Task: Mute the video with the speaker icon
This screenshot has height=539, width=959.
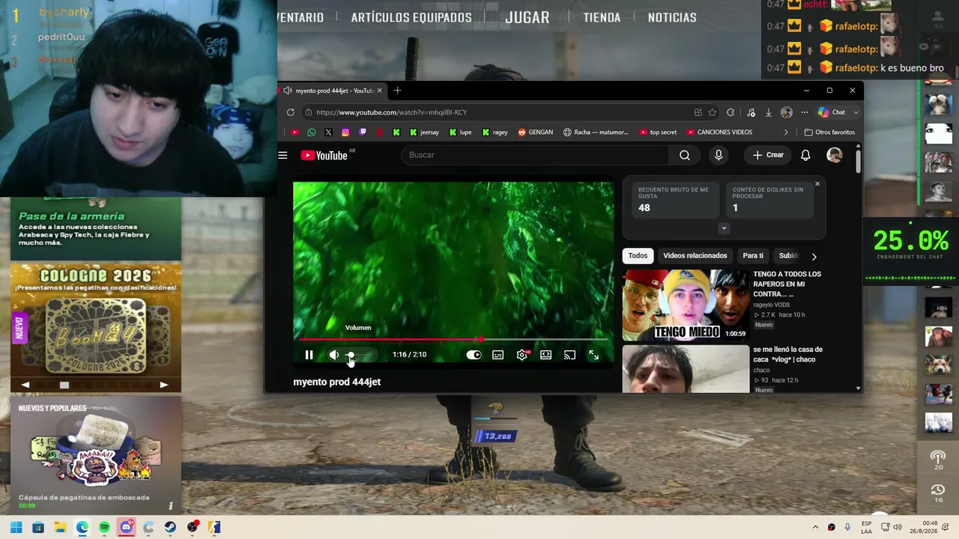Action: click(333, 355)
